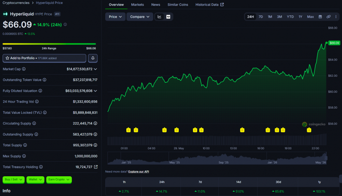Select the Max timeframe
The image size is (342, 196).
310,17
